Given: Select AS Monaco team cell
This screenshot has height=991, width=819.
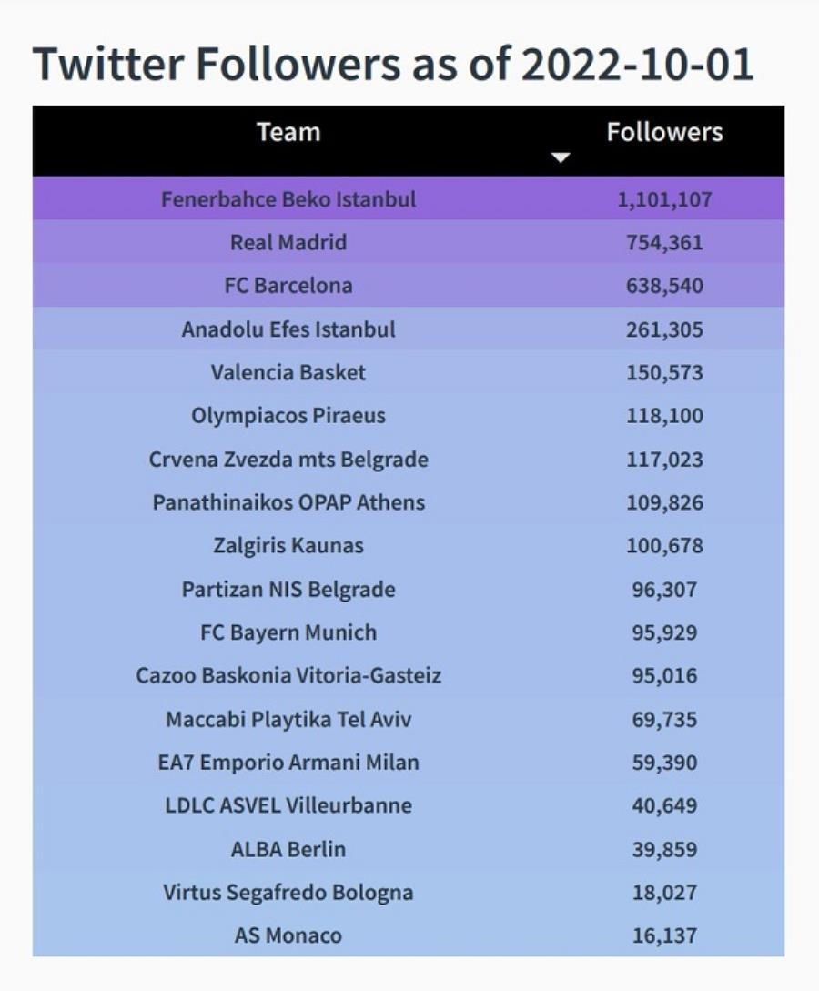Looking at the screenshot, I should pyautogui.click(x=288, y=935).
